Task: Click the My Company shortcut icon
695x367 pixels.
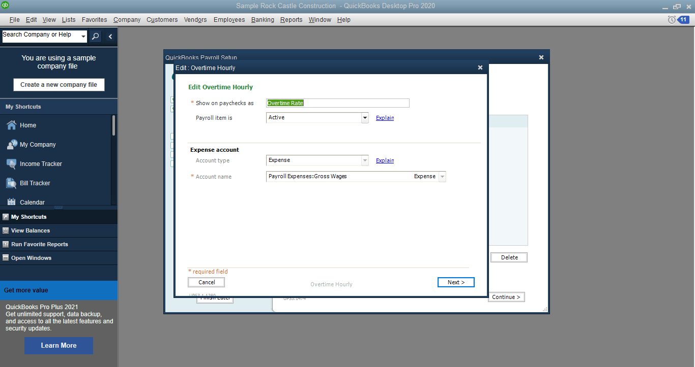Action: 11,144
